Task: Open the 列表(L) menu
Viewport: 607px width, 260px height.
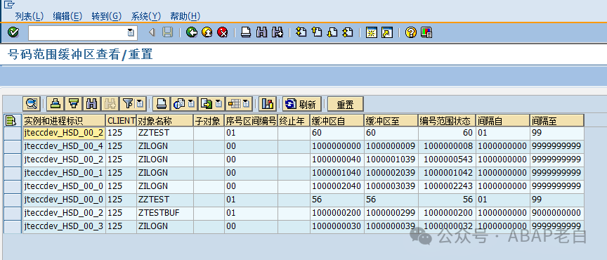Action: 30,16
